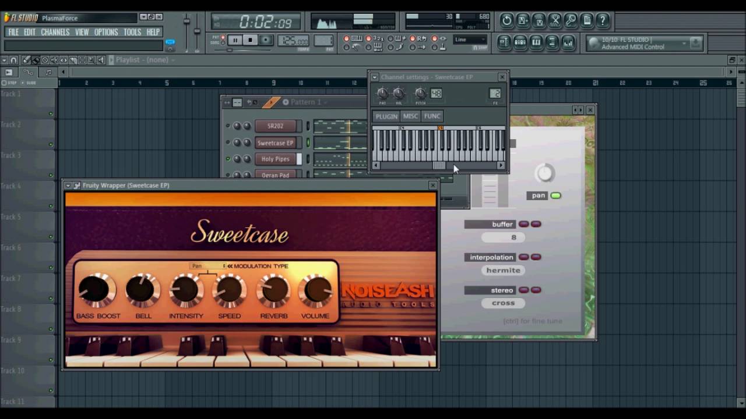The image size is (746, 419).
Task: Select the SR202 channel button
Action: 276,126
